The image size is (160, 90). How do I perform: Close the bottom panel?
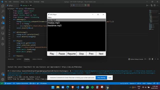[158, 59]
